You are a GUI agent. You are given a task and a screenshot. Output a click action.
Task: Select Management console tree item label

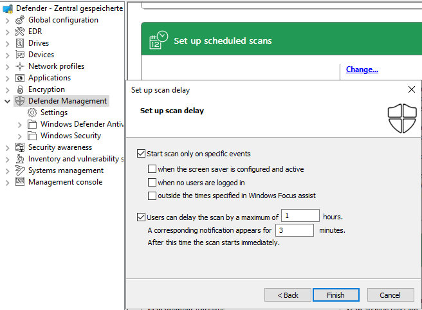[x=66, y=182]
